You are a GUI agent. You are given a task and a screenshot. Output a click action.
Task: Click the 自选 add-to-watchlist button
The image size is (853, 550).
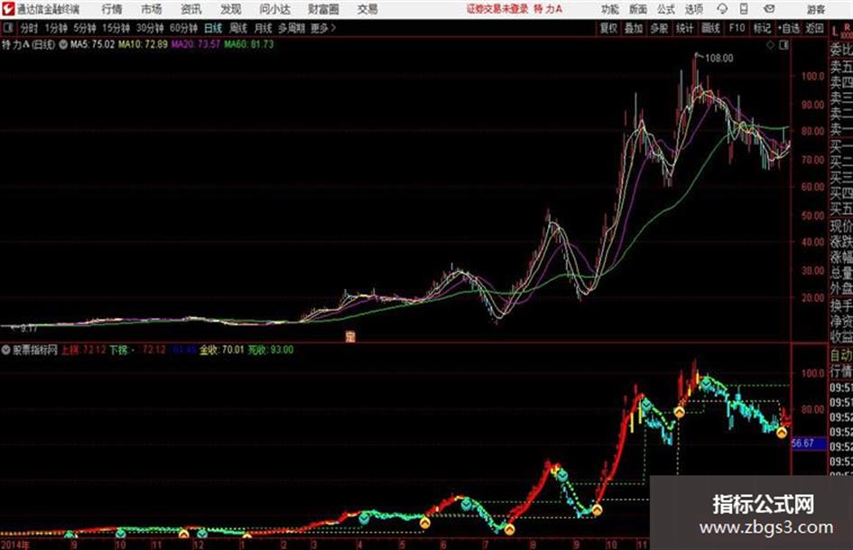(789, 28)
